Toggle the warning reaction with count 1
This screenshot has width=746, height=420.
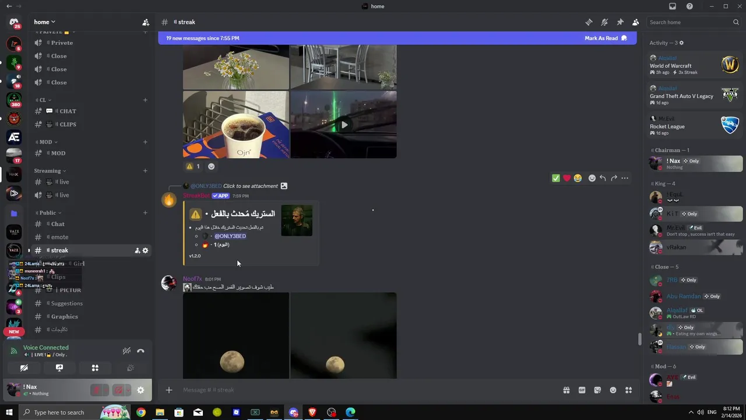pyautogui.click(x=193, y=166)
